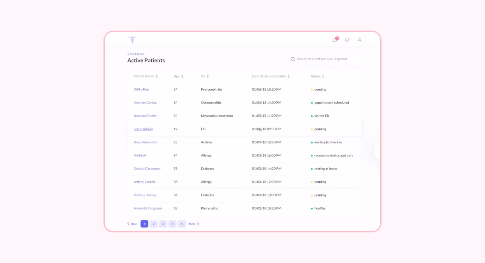The width and height of the screenshot is (485, 263).
Task: Click status 'waiting to check in'
Action: pos(326,142)
